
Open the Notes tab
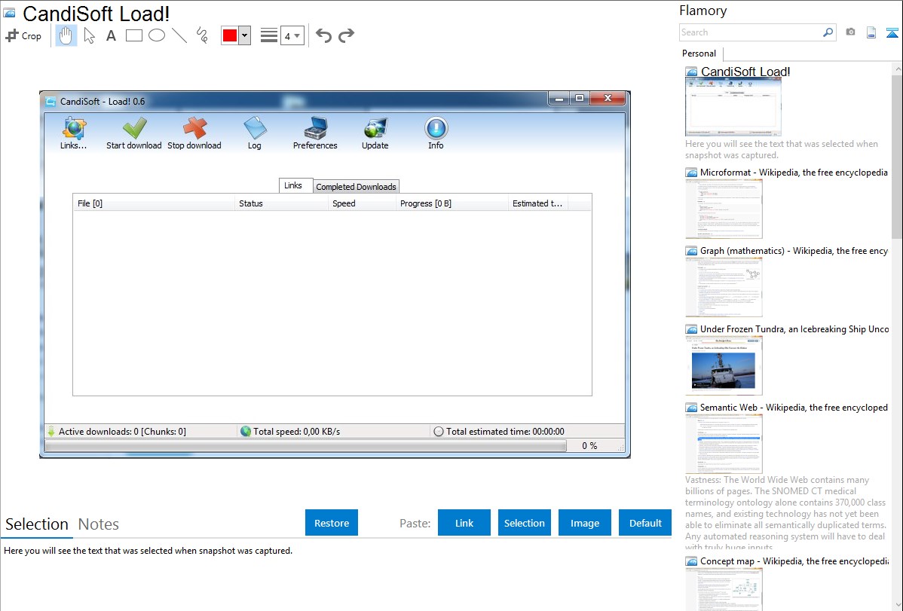pyautogui.click(x=99, y=524)
